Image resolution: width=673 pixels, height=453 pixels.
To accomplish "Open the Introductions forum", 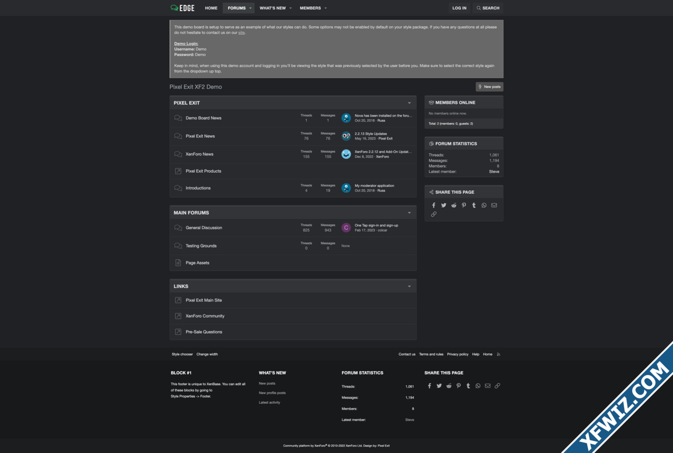I will [198, 188].
